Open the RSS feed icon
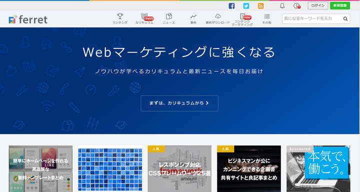 [x=260, y=5]
